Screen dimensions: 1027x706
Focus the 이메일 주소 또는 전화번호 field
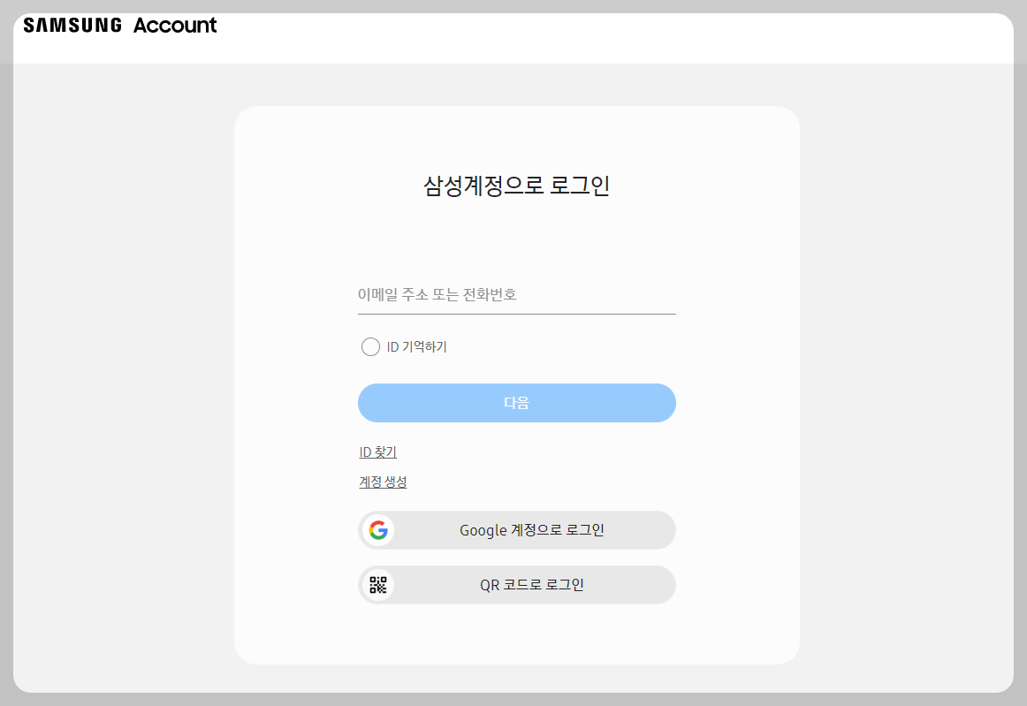(x=517, y=295)
